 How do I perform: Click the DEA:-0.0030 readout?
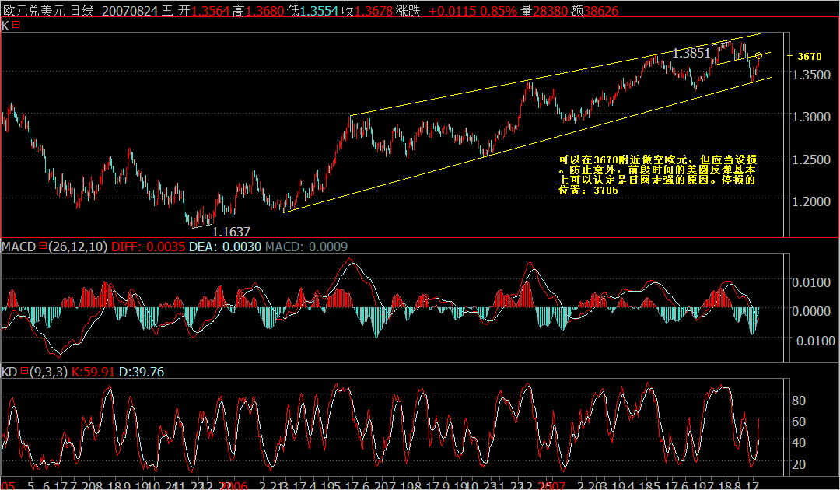(225, 247)
